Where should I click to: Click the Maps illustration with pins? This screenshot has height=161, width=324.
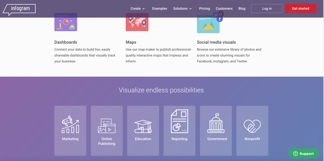click(137, 22)
